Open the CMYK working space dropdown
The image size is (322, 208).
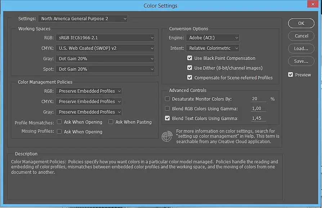tap(105, 48)
